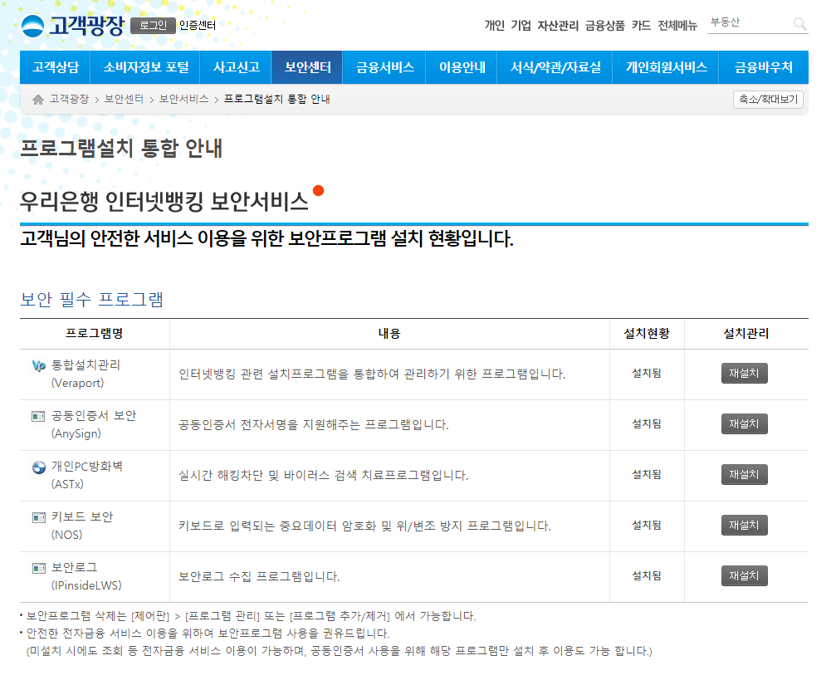This screenshot has height=685, width=836.
Task: Reinstall AnySign with its 재설치 button
Action: pos(745,423)
